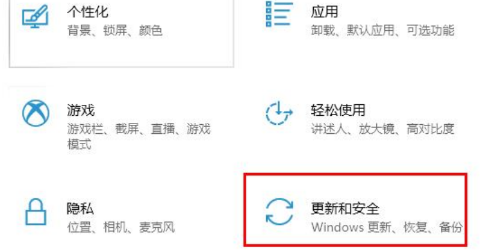480x252 pixels.
Task: Select the 游戏 category heading
Action: [x=81, y=110]
